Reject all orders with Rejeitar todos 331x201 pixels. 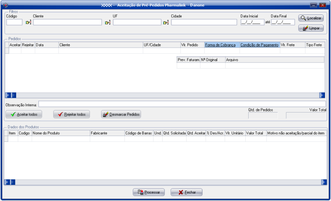click(72, 114)
